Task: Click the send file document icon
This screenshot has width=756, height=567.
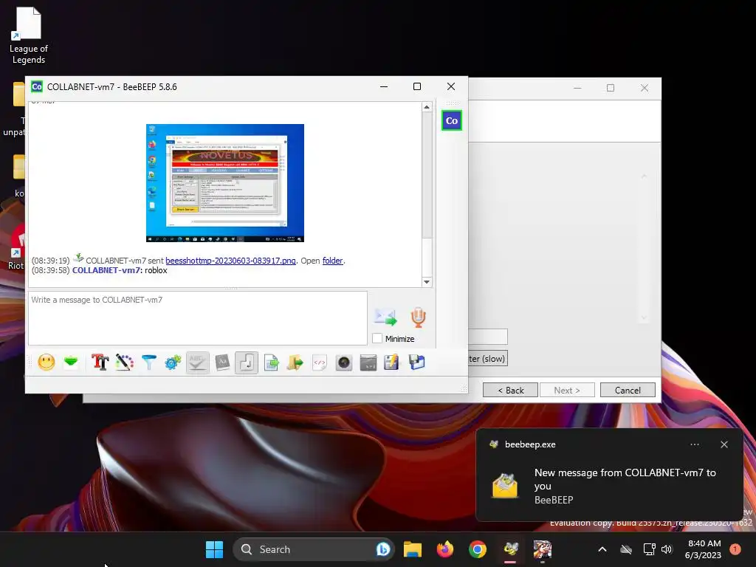Action: coord(272,362)
